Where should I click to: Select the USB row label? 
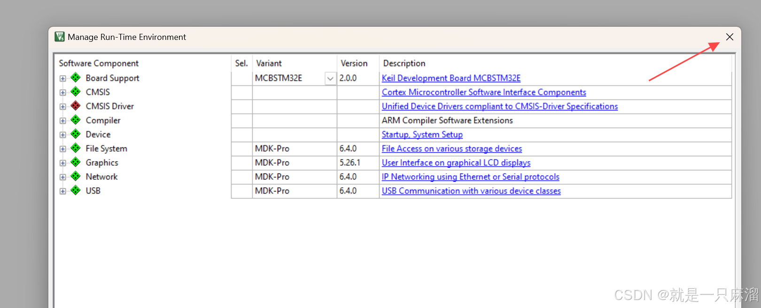93,191
